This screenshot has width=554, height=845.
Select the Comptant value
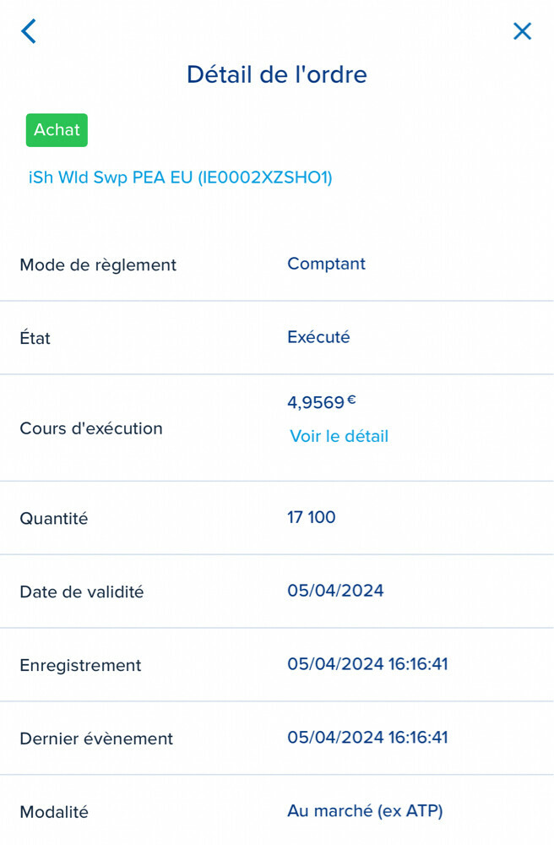pyautogui.click(x=326, y=264)
